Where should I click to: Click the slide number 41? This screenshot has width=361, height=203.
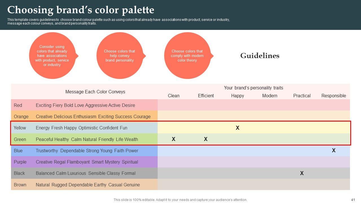[x=353, y=200]
